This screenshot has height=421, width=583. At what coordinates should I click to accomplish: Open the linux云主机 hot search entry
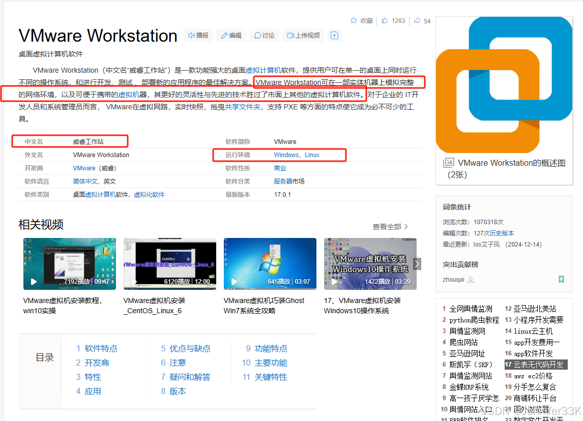(x=533, y=331)
